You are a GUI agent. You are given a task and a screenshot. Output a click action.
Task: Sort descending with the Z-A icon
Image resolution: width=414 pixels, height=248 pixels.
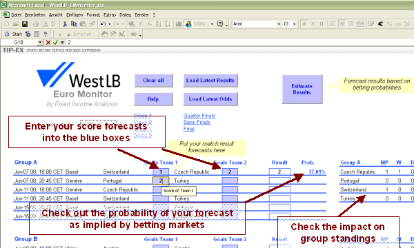[x=168, y=24]
